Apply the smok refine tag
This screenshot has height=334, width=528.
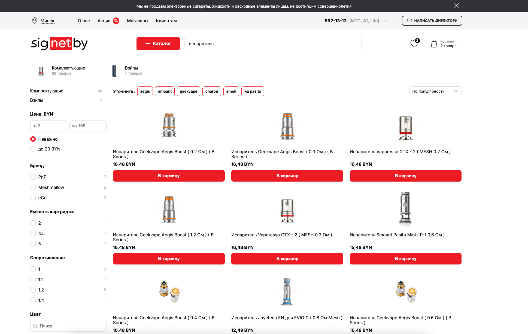click(231, 91)
